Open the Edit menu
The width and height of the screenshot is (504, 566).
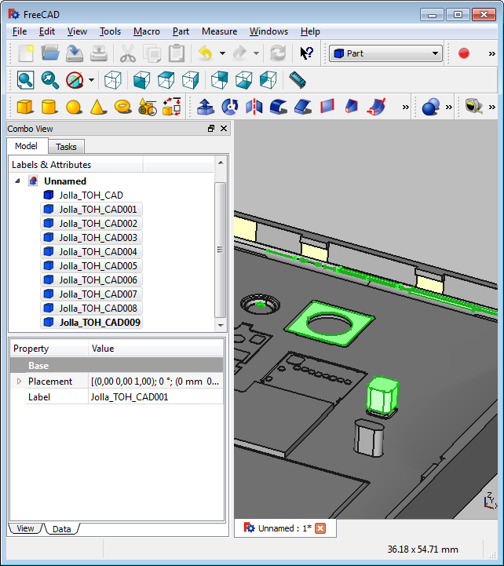pyautogui.click(x=47, y=31)
